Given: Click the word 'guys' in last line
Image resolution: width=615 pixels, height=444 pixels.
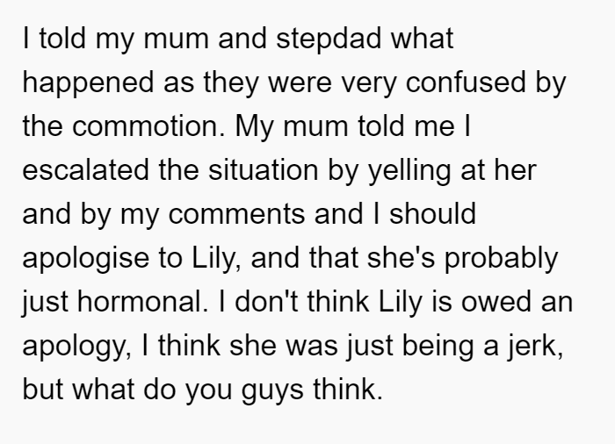Looking at the screenshot, I should coord(272,391).
